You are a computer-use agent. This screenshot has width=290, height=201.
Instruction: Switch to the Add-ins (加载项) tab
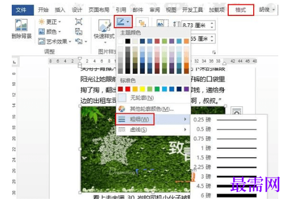[217, 10]
